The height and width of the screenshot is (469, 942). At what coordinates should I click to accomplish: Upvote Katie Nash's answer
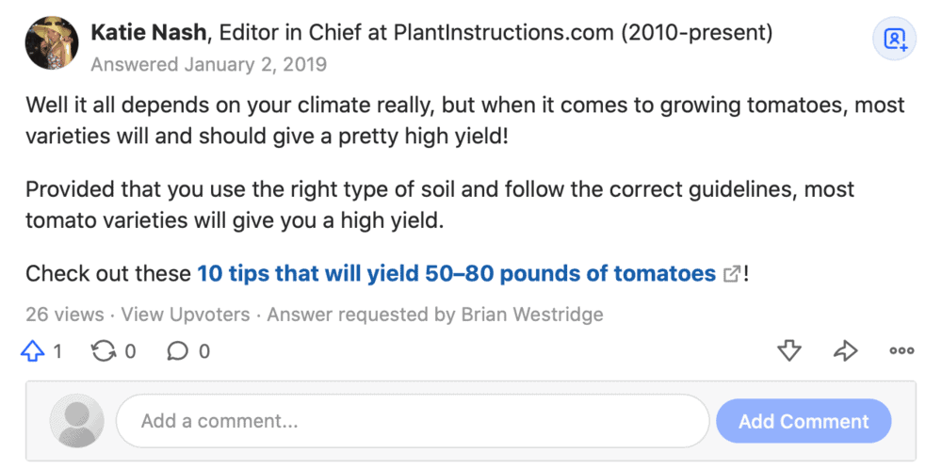click(33, 351)
